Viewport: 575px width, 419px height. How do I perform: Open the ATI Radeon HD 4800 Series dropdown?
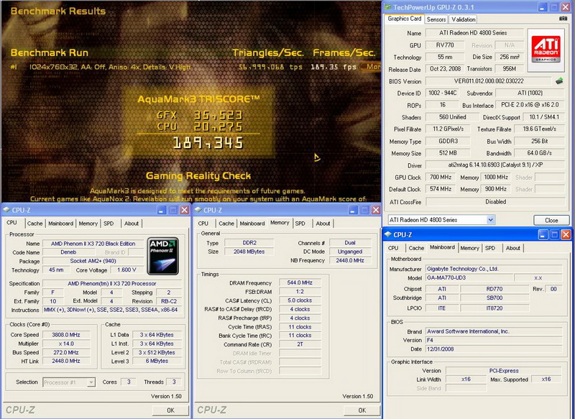coord(441,220)
